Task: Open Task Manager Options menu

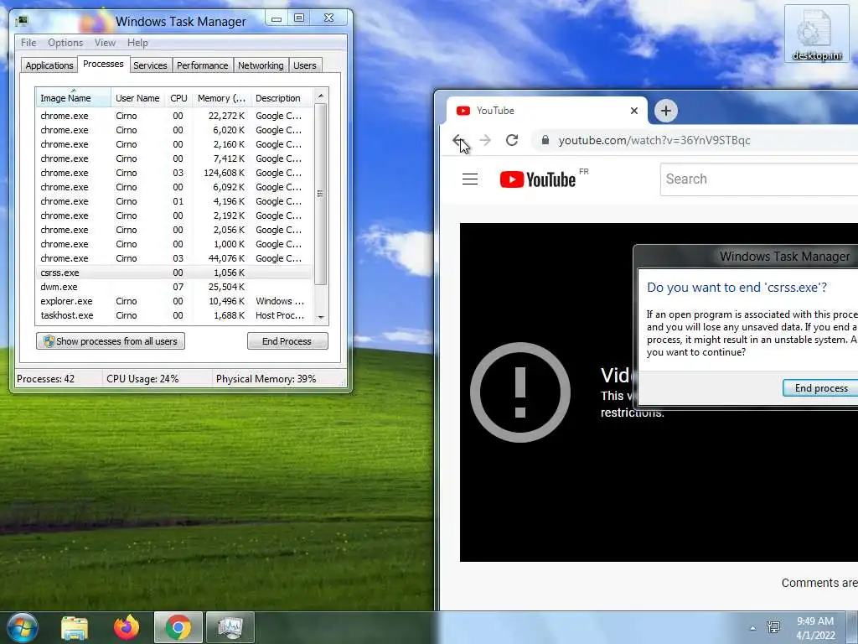Action: pyautogui.click(x=65, y=42)
